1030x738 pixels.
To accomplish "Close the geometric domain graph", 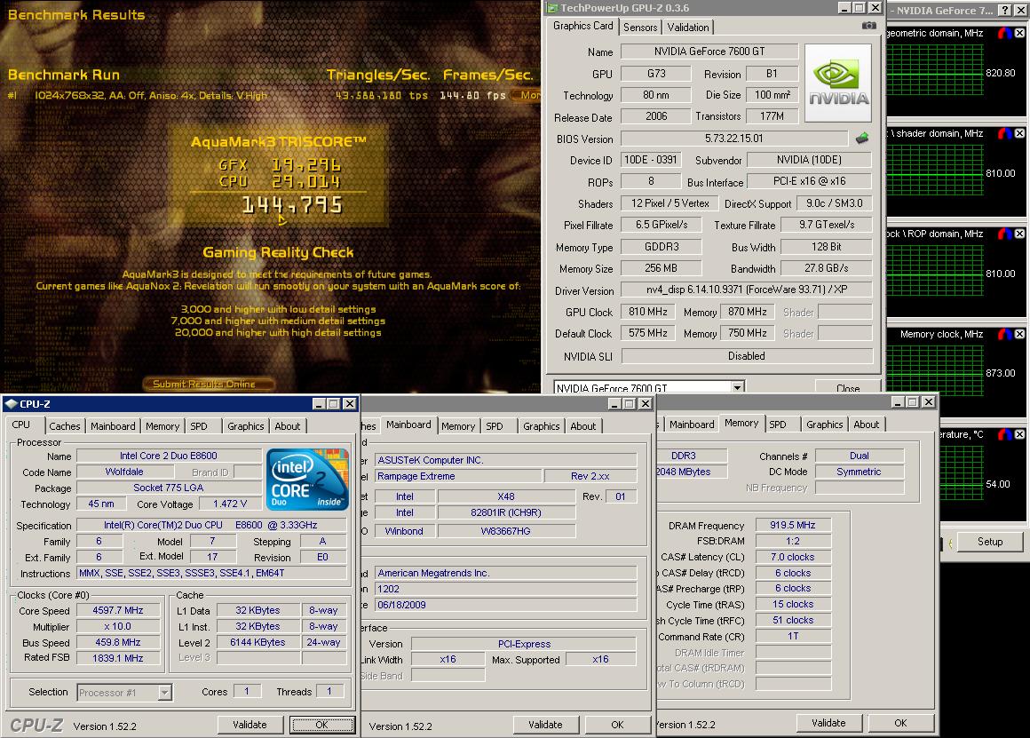I will 1019,33.
